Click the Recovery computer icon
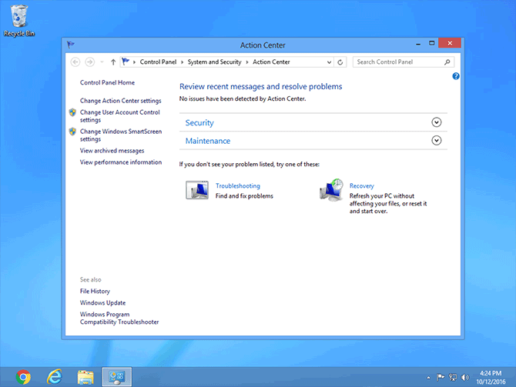The height and width of the screenshot is (387, 516). pos(331,190)
